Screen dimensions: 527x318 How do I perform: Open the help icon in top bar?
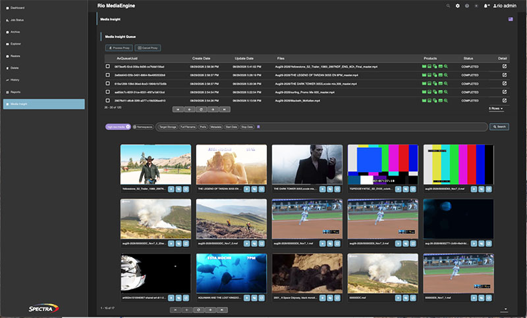click(467, 6)
